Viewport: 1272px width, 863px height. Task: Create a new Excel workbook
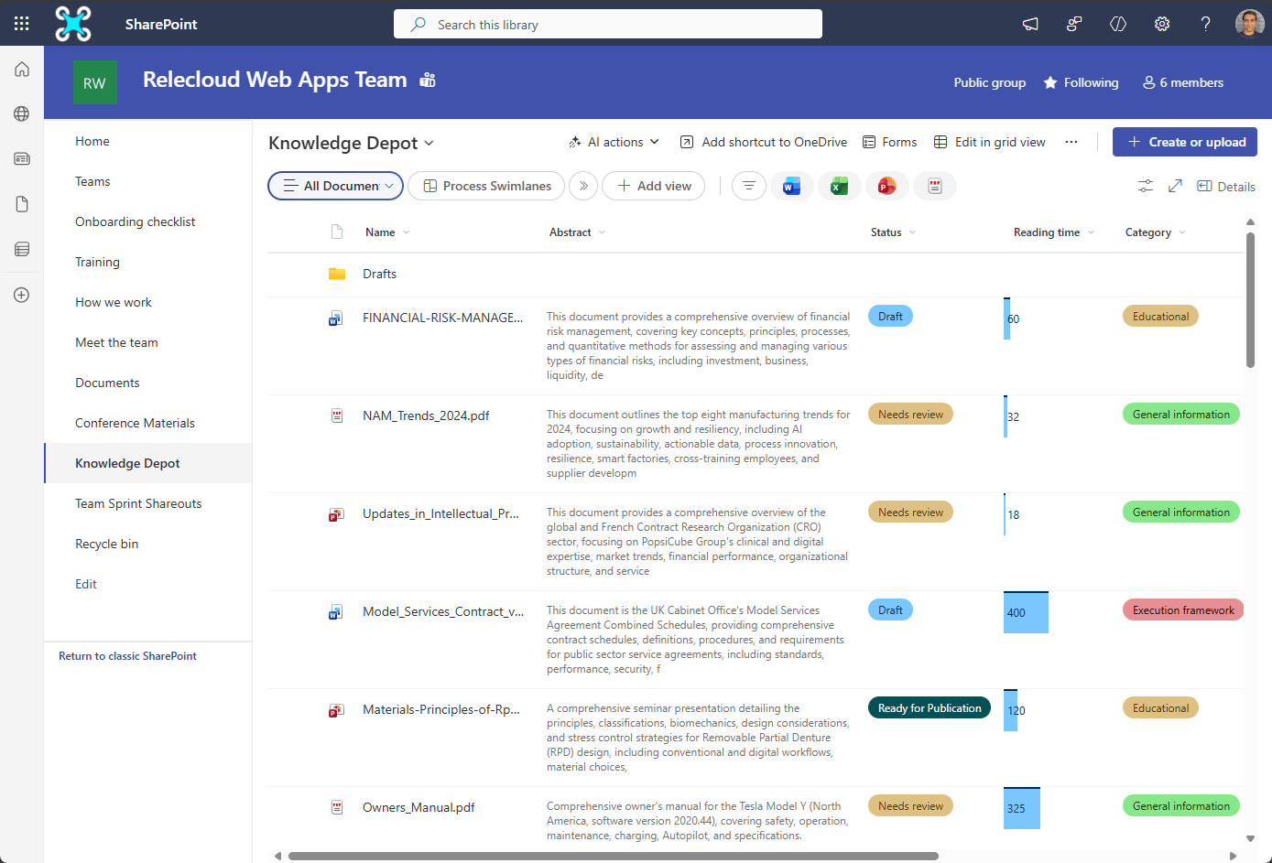(839, 185)
